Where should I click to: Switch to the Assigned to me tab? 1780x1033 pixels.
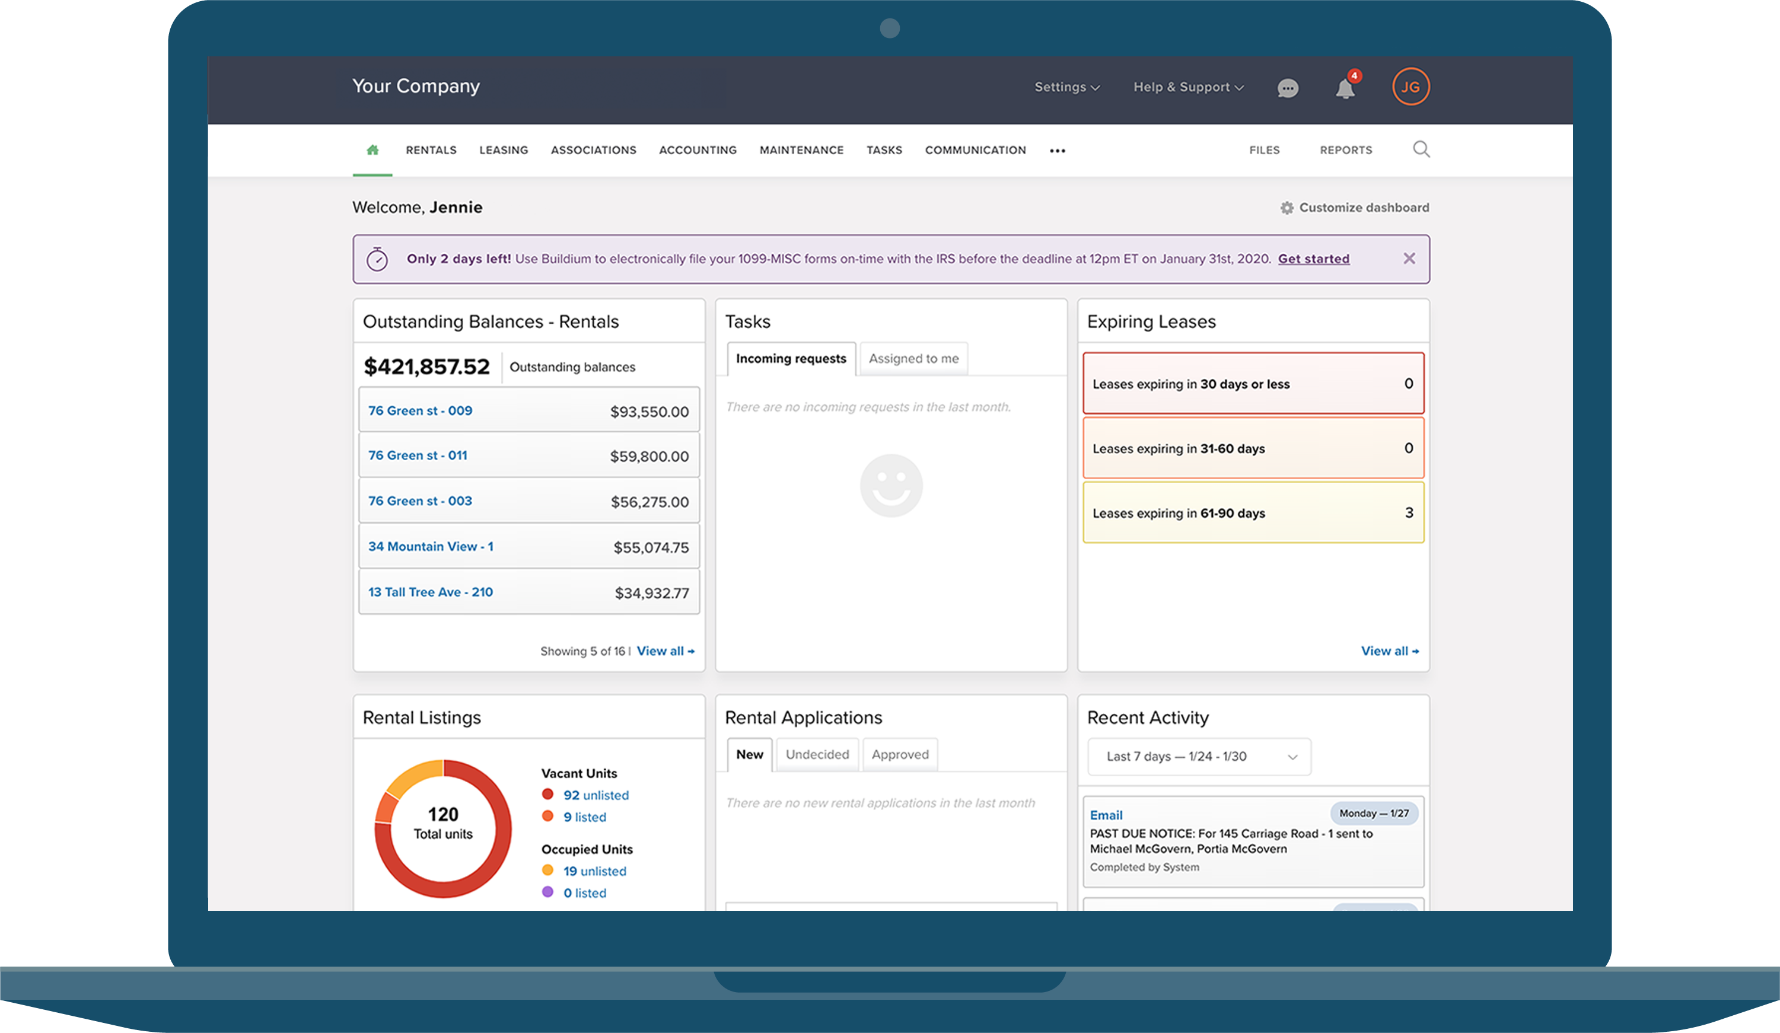tap(913, 359)
